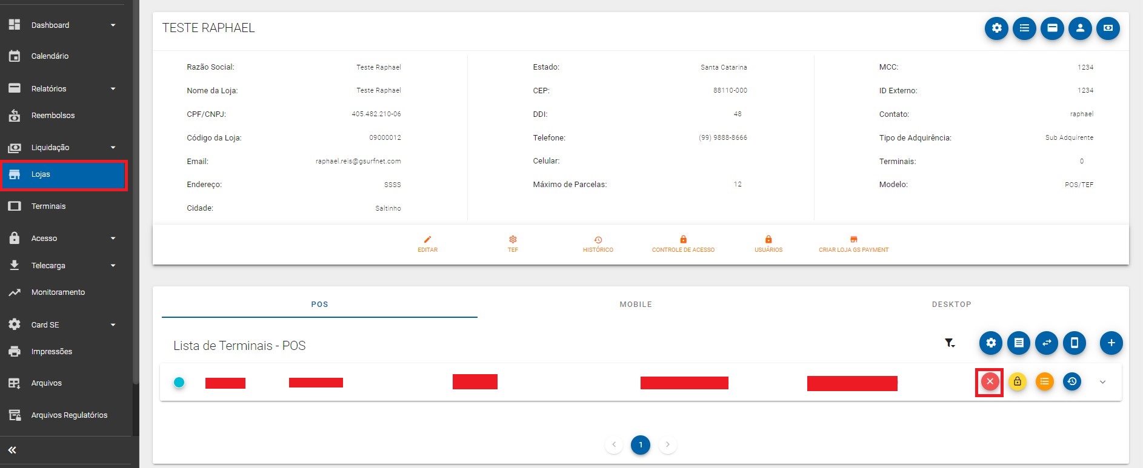Switch to the MOBILE tab
This screenshot has width=1143, height=468.
[x=636, y=305]
